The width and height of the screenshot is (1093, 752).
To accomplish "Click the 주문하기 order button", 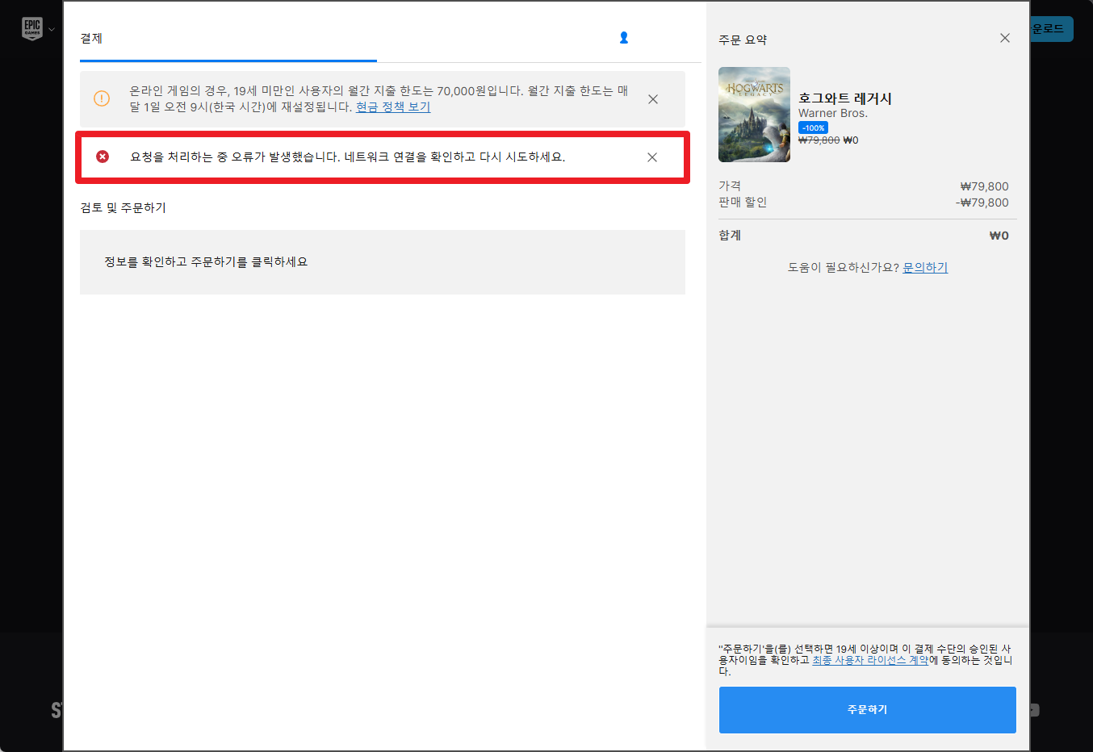I will (868, 710).
